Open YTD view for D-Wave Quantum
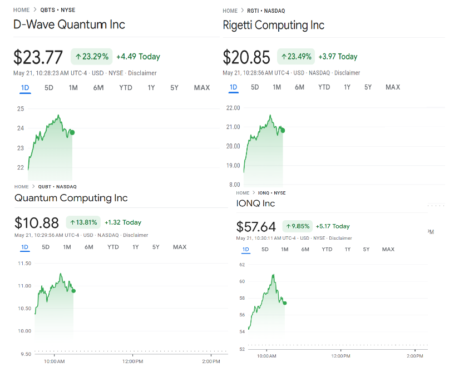Screen dimensions: 464x372 [126, 88]
